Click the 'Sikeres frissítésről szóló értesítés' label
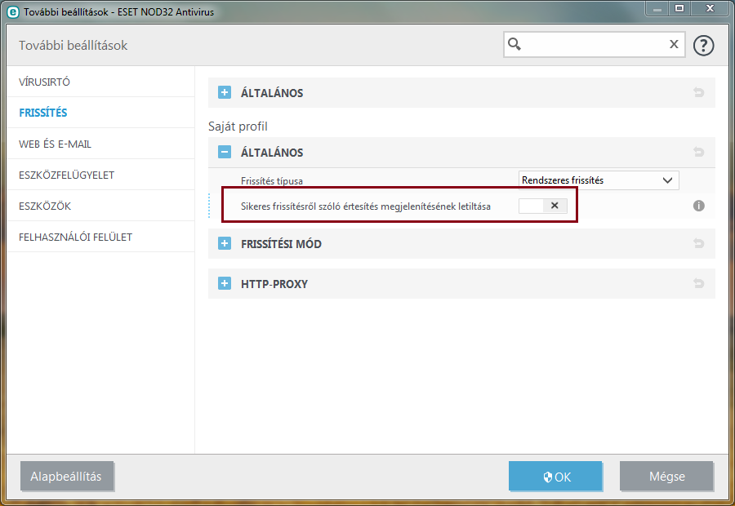735x506 pixels. click(x=366, y=206)
